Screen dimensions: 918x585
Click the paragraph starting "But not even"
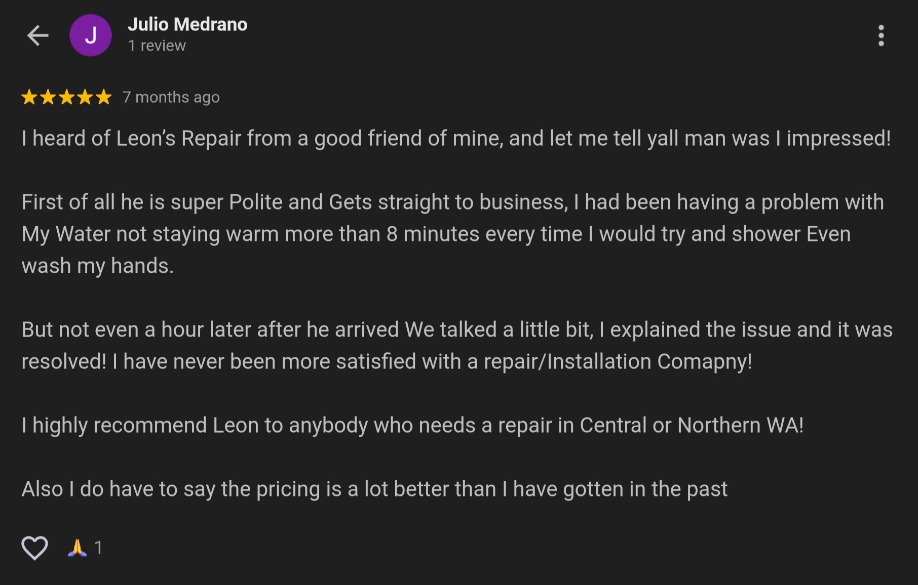[x=456, y=345]
